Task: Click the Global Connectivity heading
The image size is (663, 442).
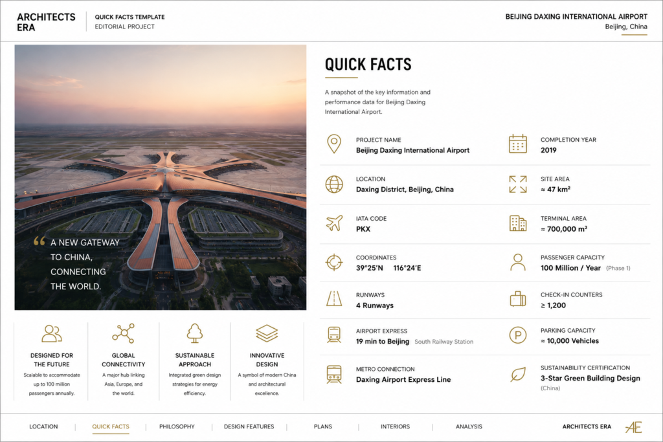Action: 123,360
